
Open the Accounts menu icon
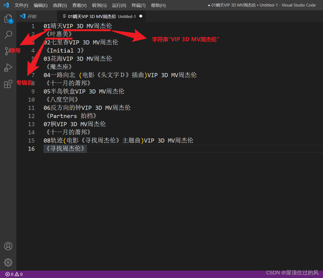(8, 246)
